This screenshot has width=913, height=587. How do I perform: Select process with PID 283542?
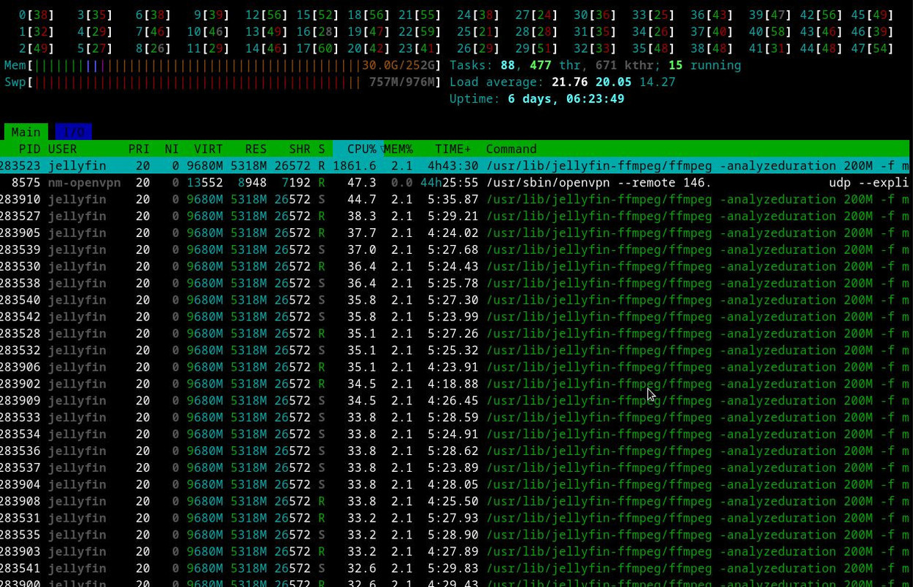tap(455, 317)
